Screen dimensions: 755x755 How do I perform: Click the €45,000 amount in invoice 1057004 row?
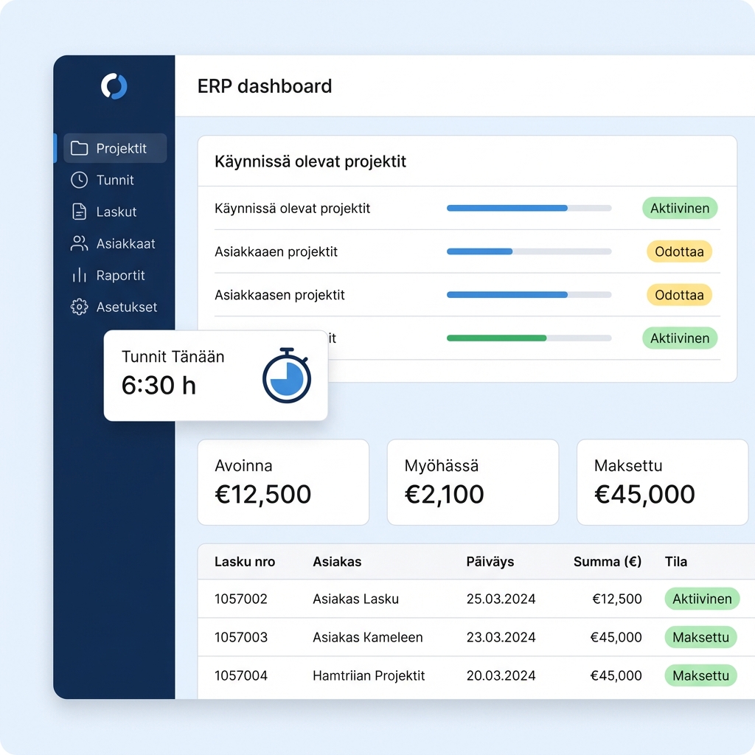(x=616, y=675)
